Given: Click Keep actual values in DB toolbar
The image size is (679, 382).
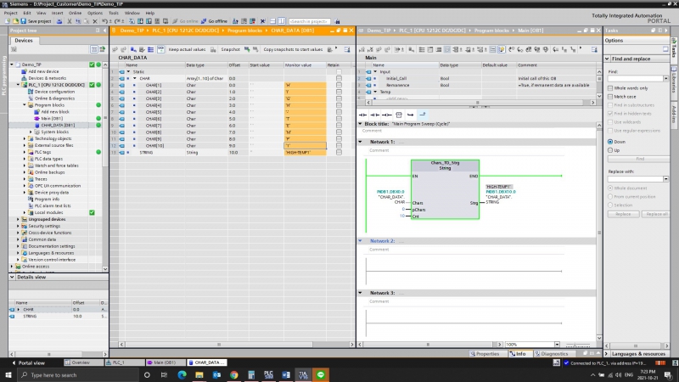Looking at the screenshot, I should click(187, 49).
